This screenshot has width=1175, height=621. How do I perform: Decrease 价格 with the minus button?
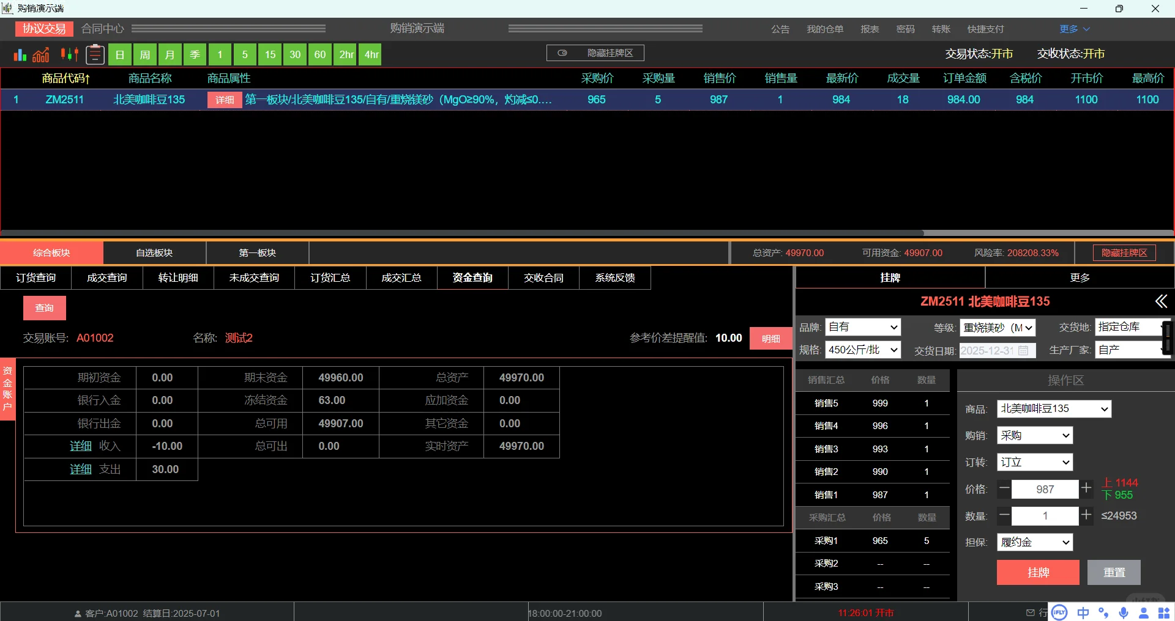tap(1004, 488)
